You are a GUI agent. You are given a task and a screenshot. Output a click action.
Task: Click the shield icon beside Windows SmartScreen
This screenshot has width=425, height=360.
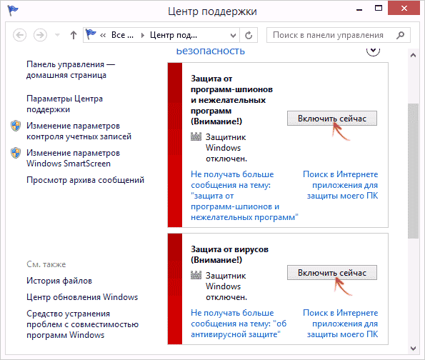coord(16,153)
